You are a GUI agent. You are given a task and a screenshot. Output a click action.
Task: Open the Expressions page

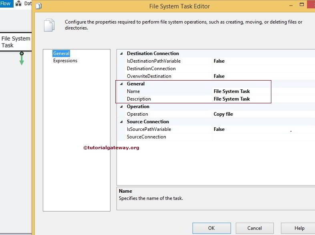point(65,61)
